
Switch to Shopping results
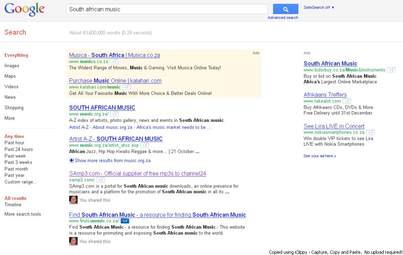14,108
